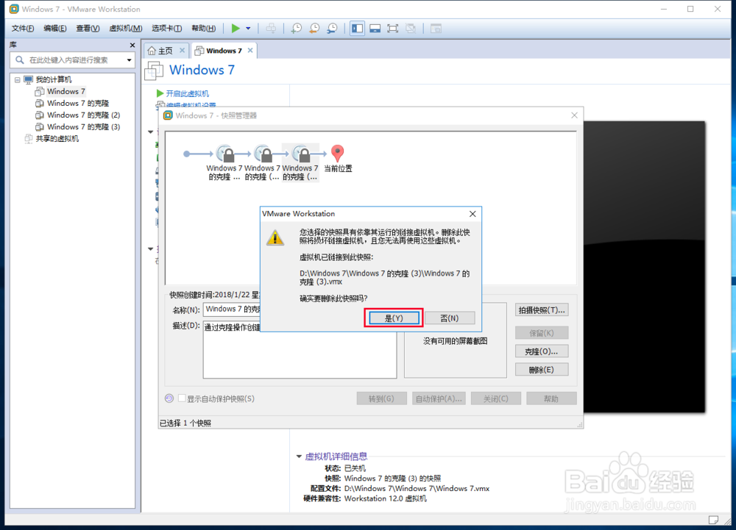Click the Workstation 12.0 虚拟机 compatibility text
The width and height of the screenshot is (736, 530).
[386, 498]
